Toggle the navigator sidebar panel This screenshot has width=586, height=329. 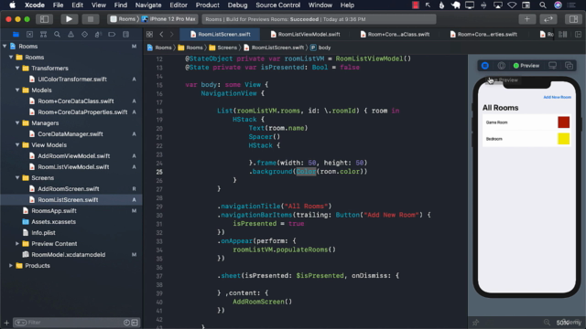click(x=44, y=19)
